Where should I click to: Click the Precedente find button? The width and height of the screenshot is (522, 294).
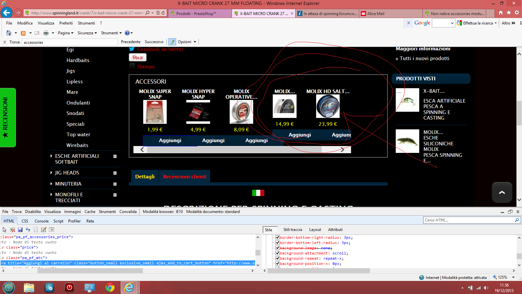(130, 42)
